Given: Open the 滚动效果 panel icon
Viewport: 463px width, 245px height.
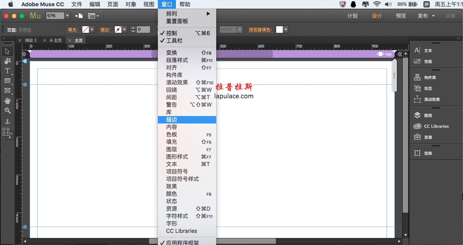Looking at the screenshot, I should (x=417, y=99).
